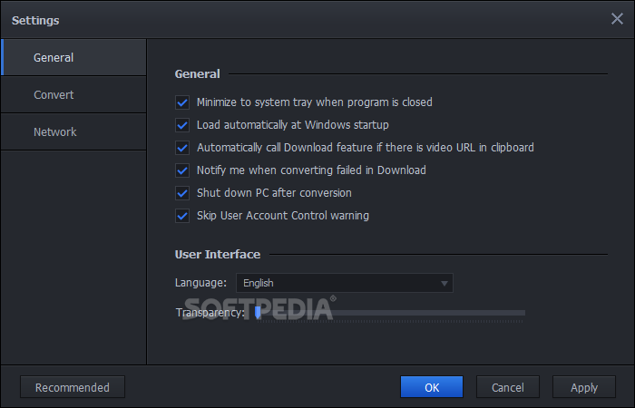Toggle Load automatically at Windows startup

point(182,125)
